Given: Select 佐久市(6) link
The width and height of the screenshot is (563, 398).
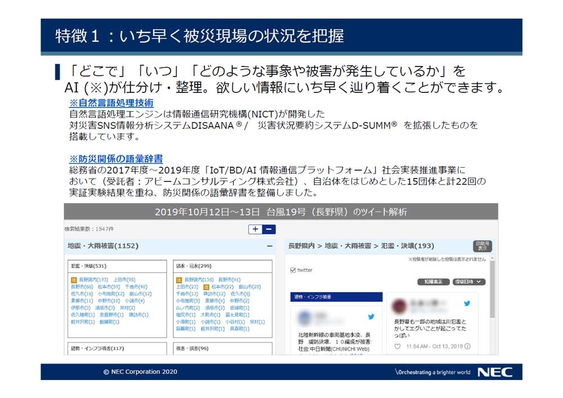Looking at the screenshot, I should tap(240, 293).
